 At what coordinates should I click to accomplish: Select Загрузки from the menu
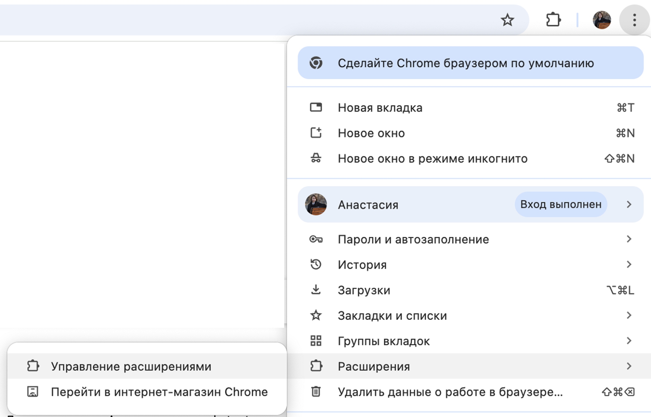(364, 290)
